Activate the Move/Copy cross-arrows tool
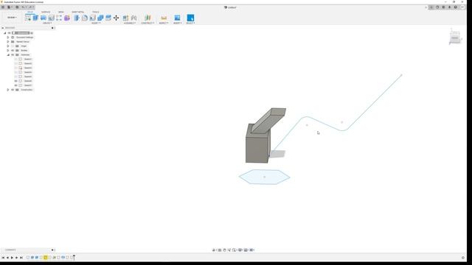 [x=117, y=18]
